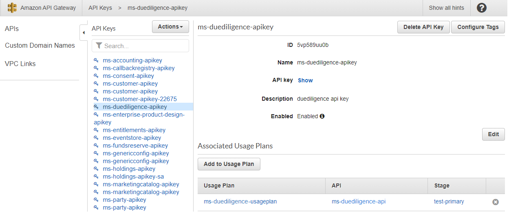Focus the API Keys search field

point(145,46)
